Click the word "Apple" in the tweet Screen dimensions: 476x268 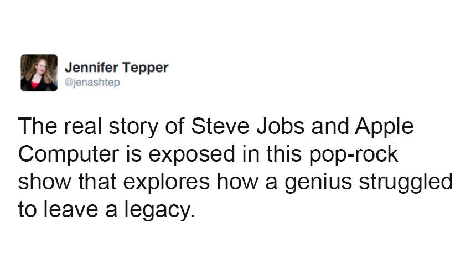[x=386, y=127]
